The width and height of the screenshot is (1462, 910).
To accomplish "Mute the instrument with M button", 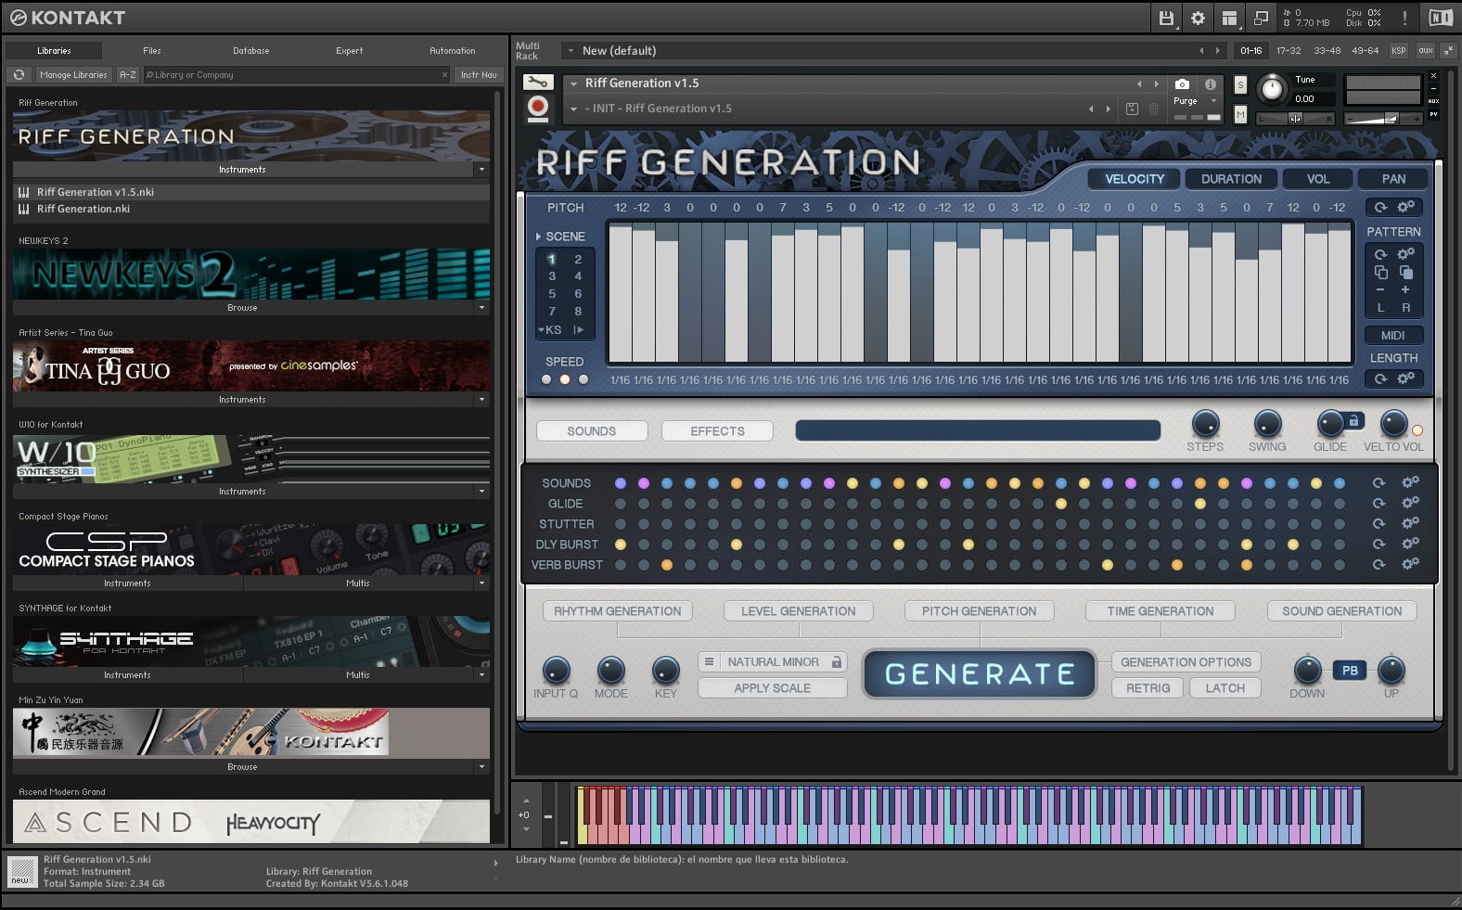I will 1240,114.
